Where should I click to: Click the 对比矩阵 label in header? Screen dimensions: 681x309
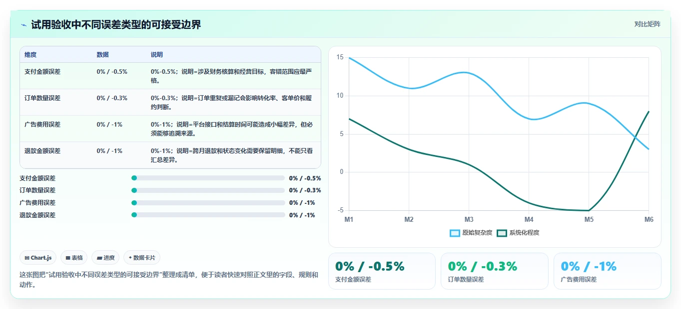(647, 24)
